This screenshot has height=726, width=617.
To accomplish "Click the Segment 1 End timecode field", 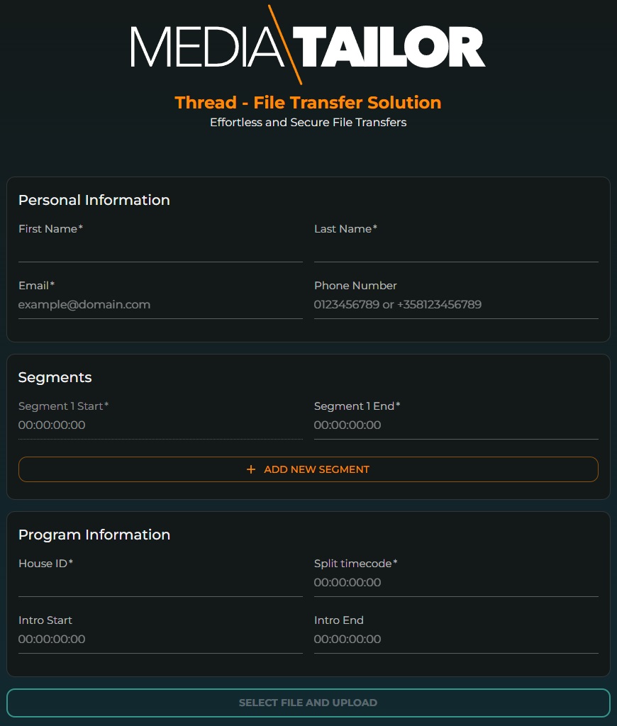I will coord(456,425).
